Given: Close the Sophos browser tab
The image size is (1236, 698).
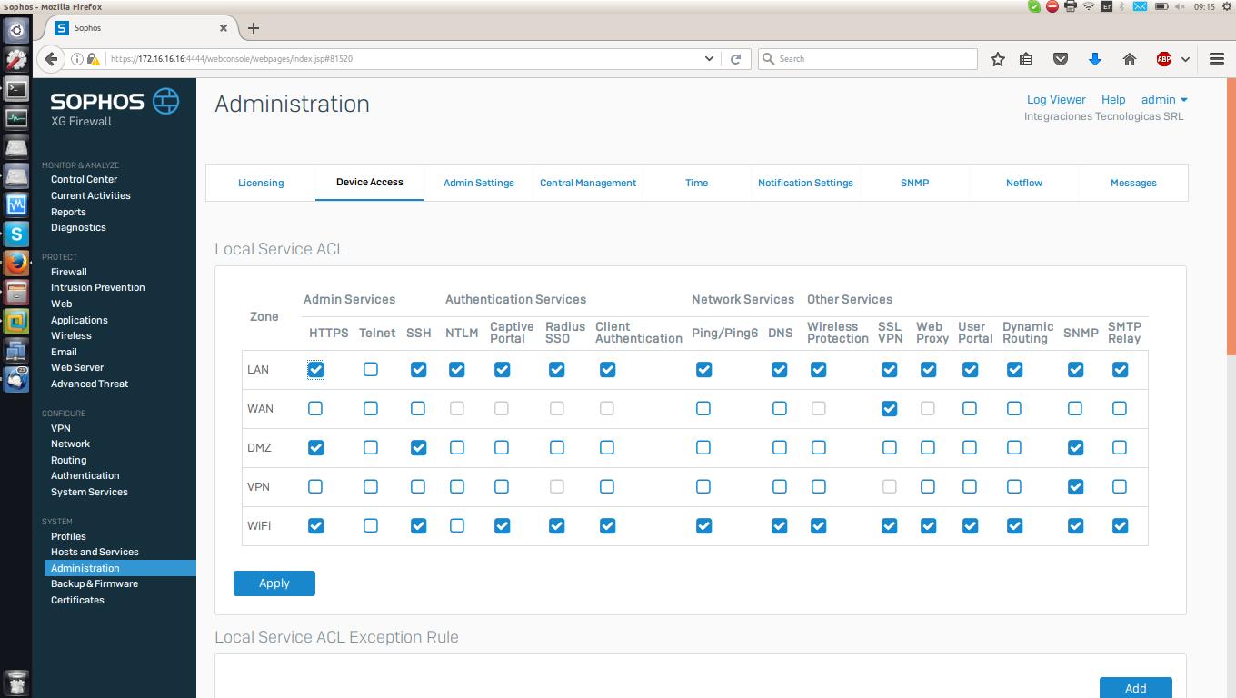Looking at the screenshot, I should point(224,28).
